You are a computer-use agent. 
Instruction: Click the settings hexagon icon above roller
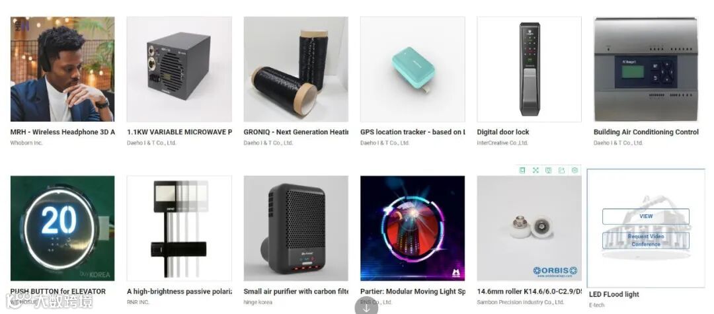(x=575, y=170)
